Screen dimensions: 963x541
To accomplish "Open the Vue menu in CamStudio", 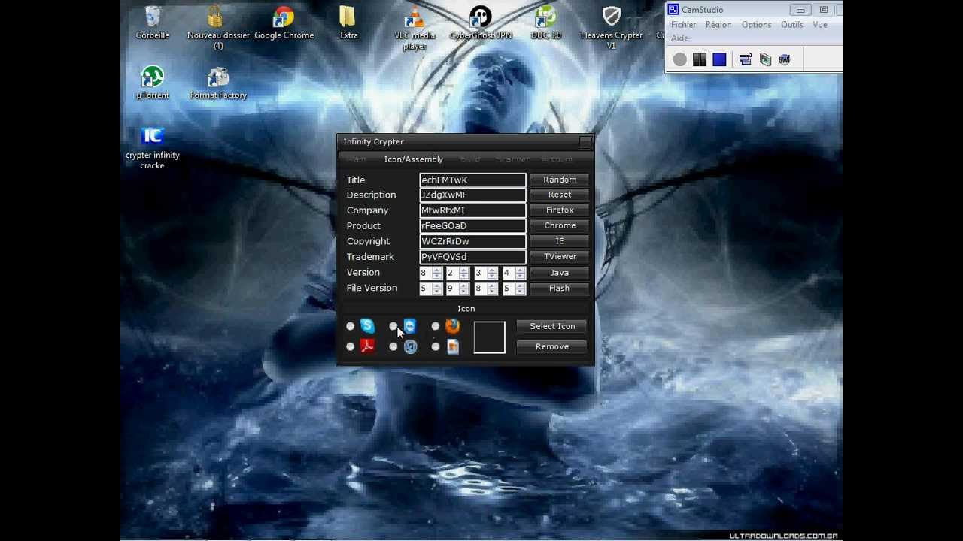I will click(819, 25).
